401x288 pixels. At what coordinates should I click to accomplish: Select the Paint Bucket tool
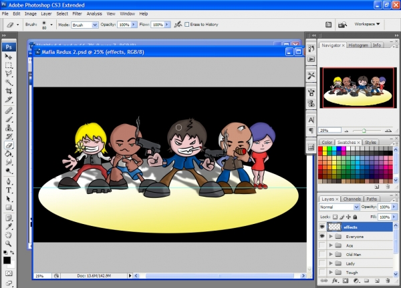point(9,154)
